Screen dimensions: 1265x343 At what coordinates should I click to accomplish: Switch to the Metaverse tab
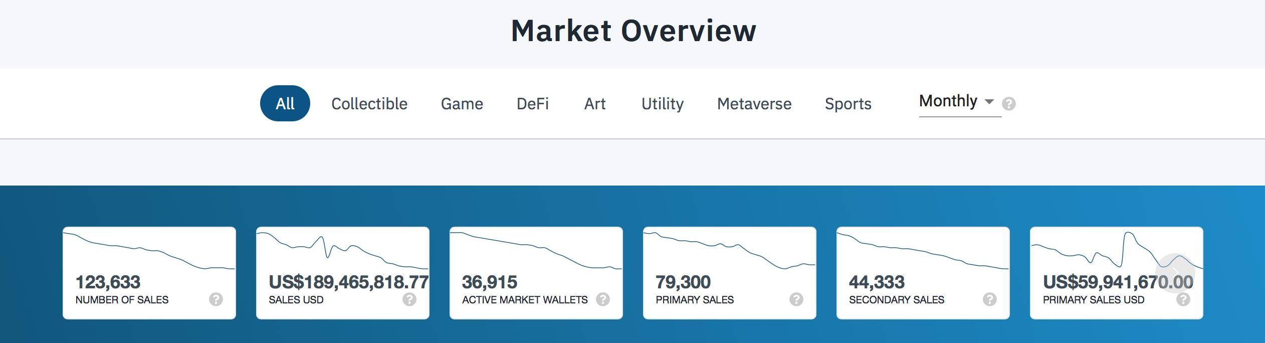coord(754,104)
